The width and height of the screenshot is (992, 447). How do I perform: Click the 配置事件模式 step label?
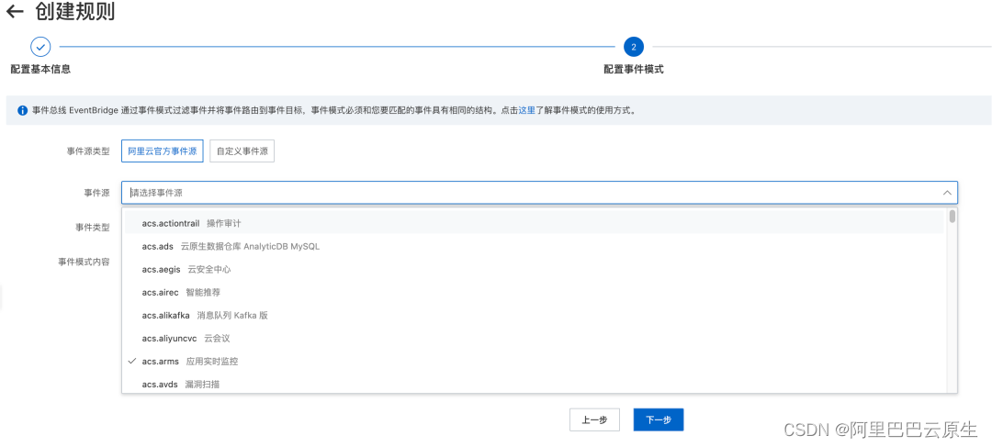pyautogui.click(x=633, y=70)
